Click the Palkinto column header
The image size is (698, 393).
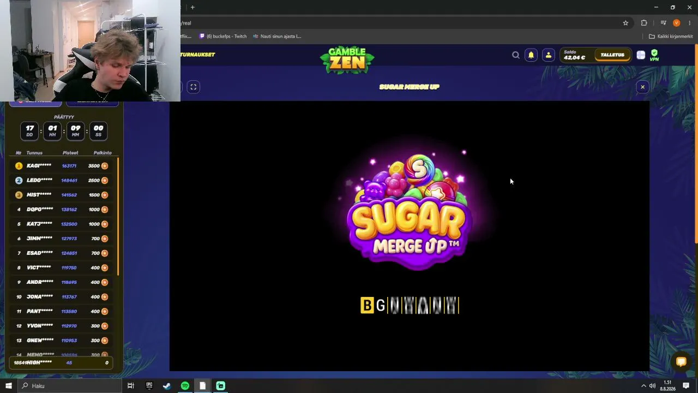[103, 153]
